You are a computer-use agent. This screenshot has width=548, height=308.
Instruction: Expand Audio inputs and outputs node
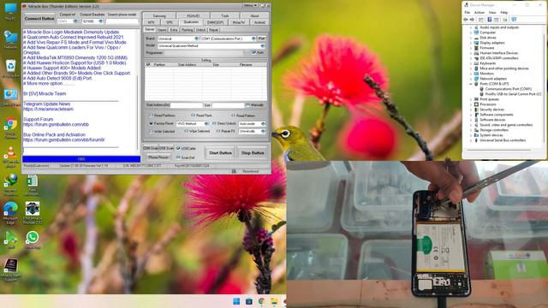pos(471,27)
